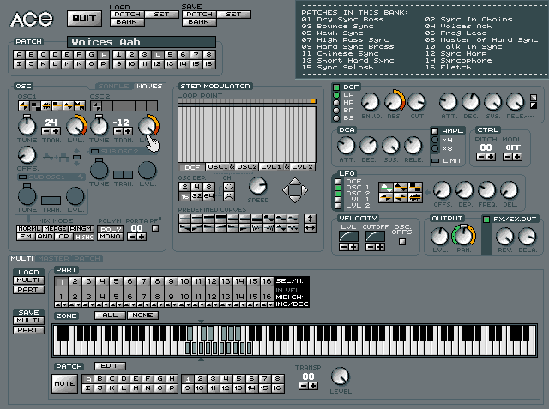Image resolution: width=549 pixels, height=409 pixels.
Task: Switch to the WAVES tab
Action: 151,87
